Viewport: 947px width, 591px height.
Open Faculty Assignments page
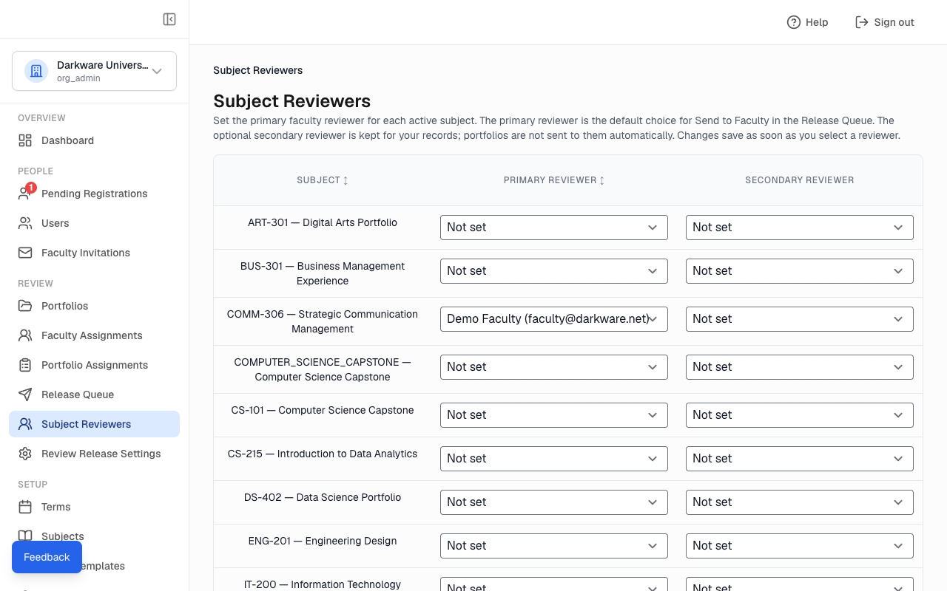click(x=94, y=335)
